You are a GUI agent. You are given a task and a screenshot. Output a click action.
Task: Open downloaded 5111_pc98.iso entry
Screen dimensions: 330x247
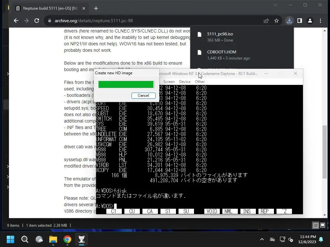coord(242,37)
